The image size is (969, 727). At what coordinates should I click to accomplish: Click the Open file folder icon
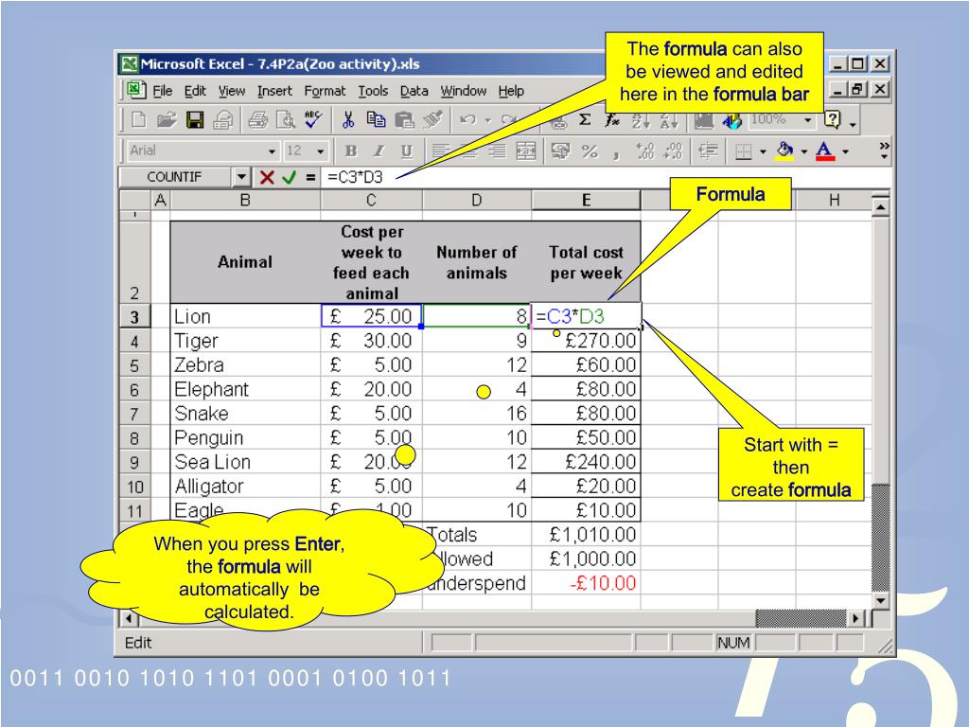(167, 120)
